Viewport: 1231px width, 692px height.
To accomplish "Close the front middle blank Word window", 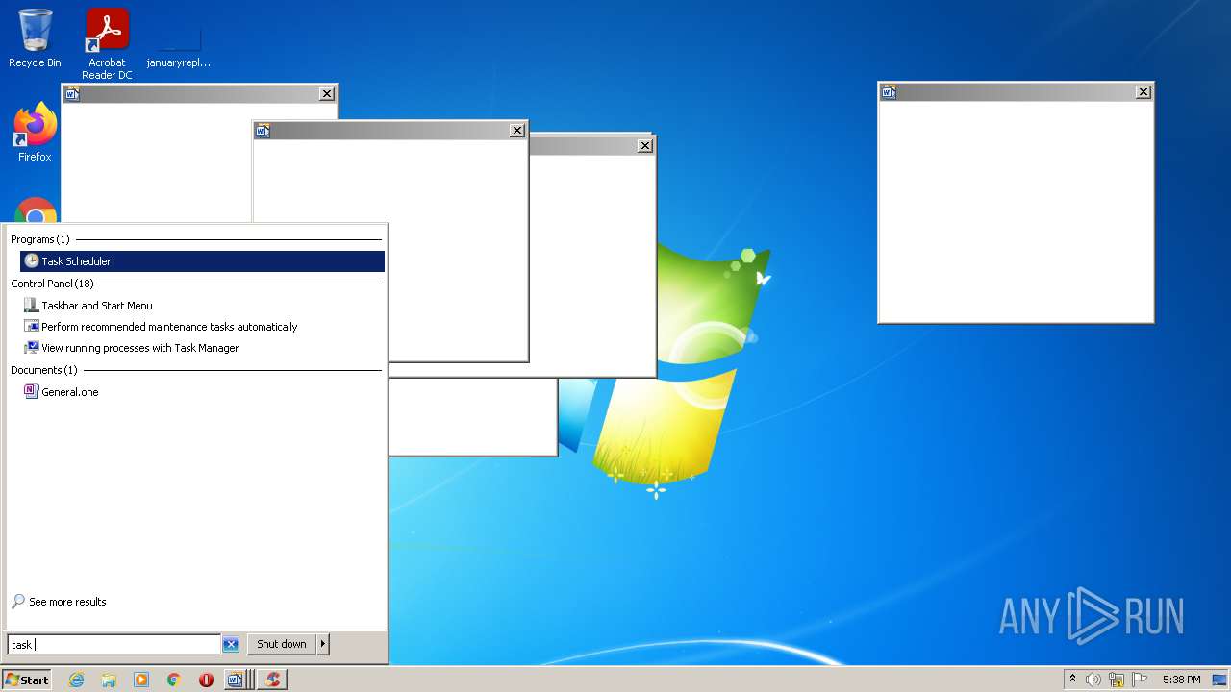I will pos(517,131).
